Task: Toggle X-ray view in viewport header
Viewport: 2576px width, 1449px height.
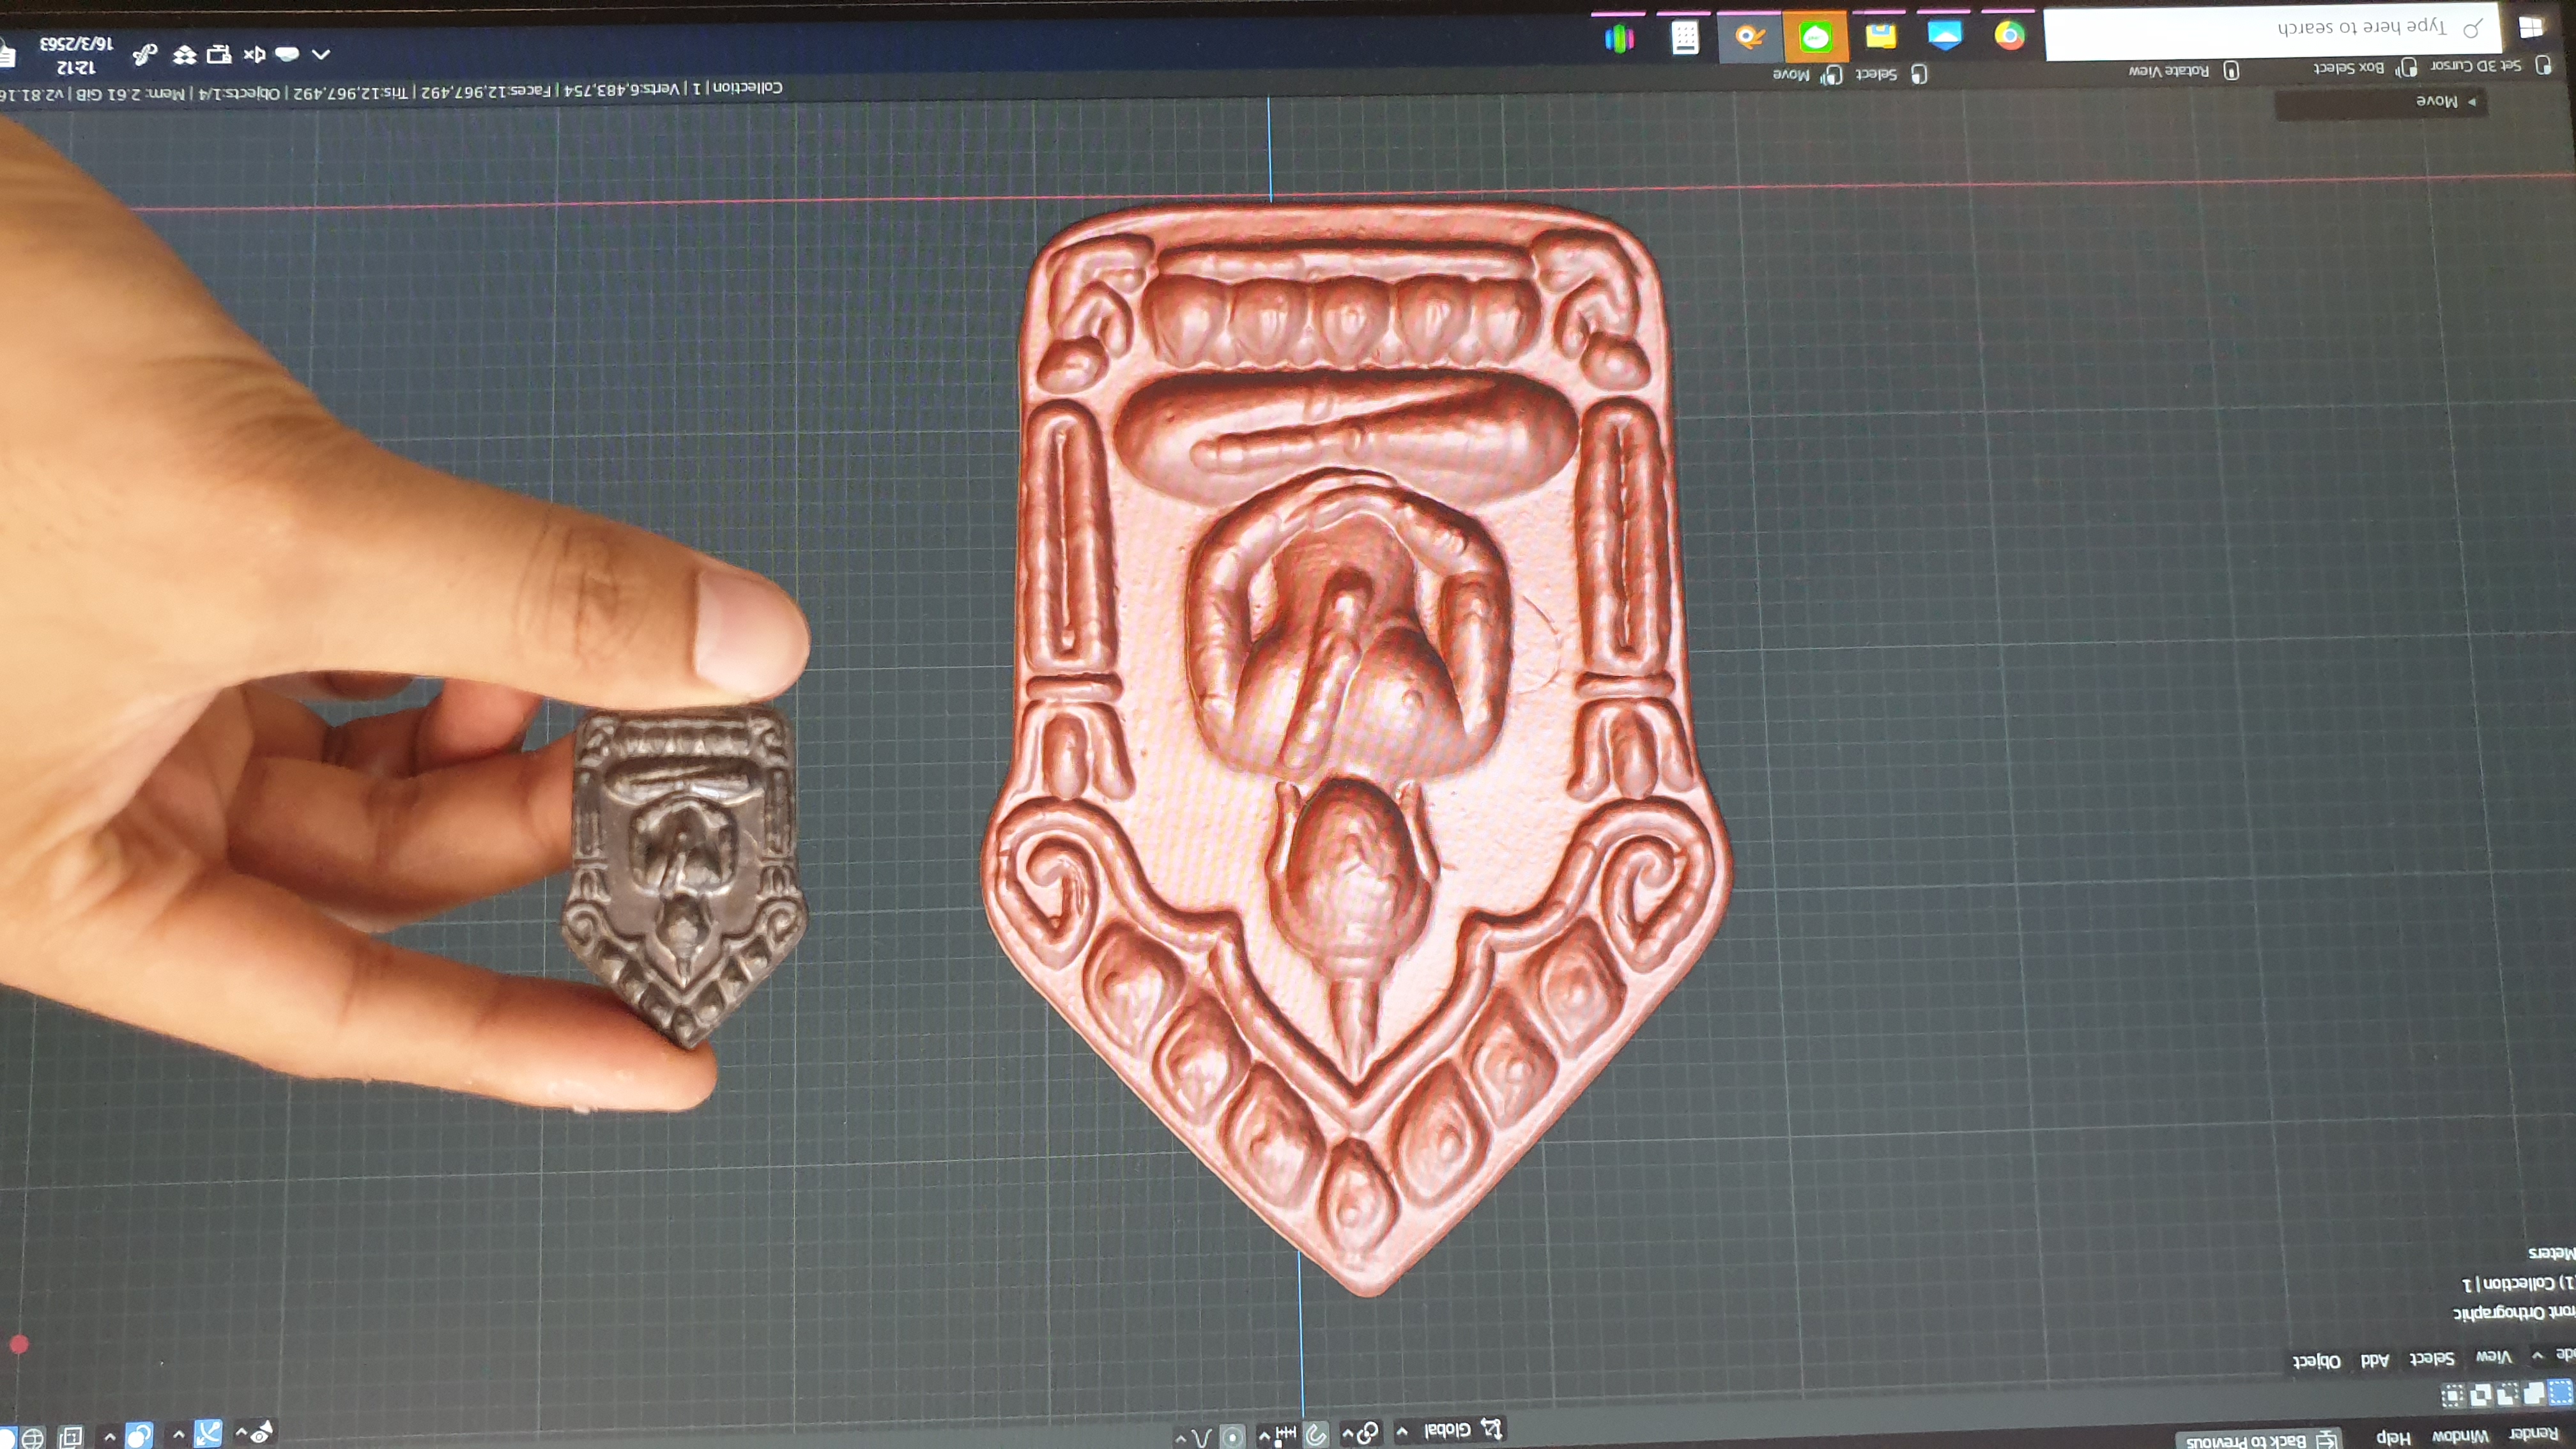Action: [x=70, y=1438]
